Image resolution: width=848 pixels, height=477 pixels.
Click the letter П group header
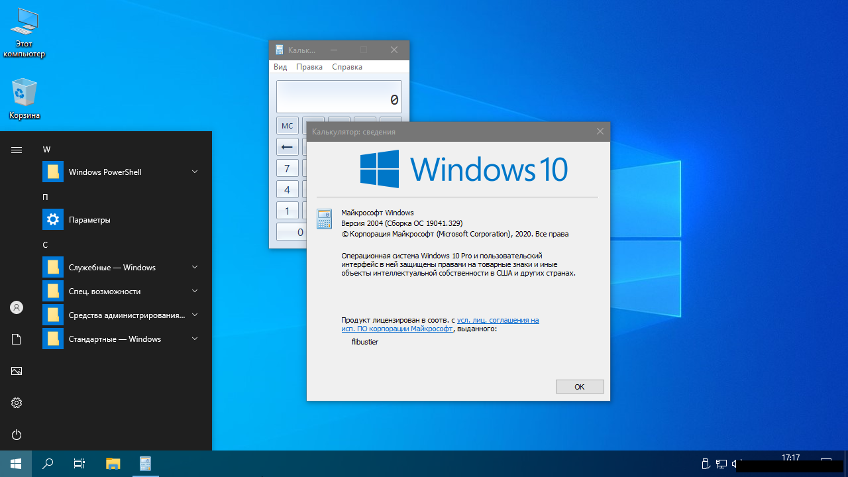click(46, 197)
